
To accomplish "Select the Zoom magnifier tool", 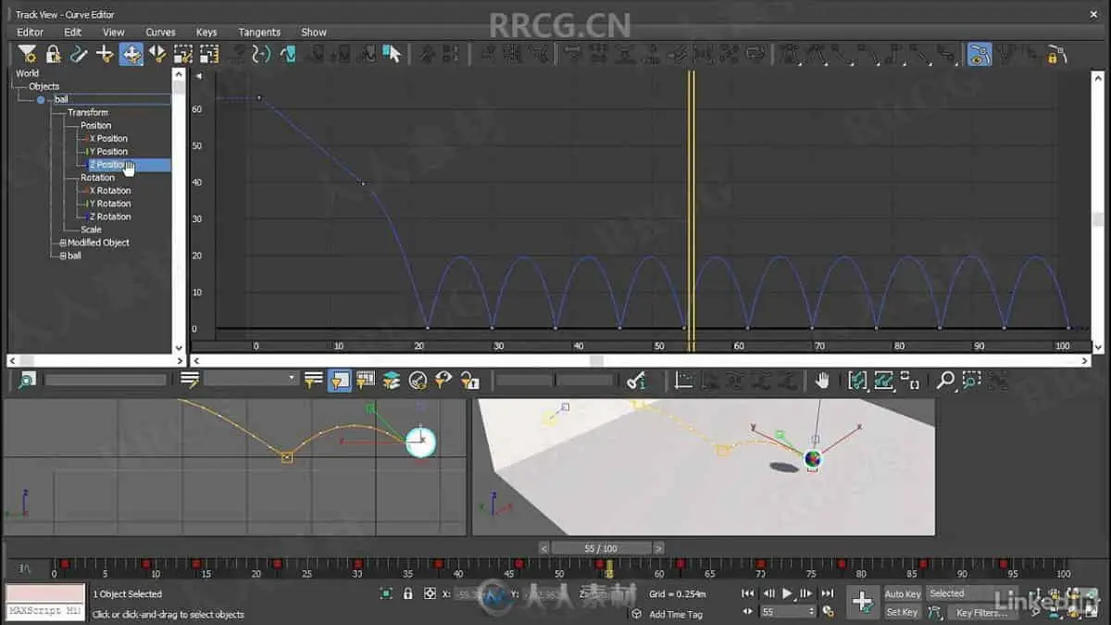I will (x=945, y=380).
